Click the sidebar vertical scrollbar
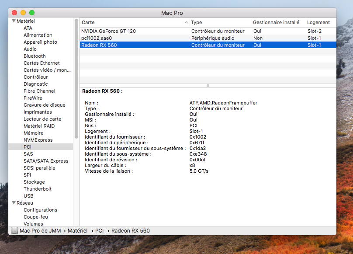 click(x=76, y=79)
